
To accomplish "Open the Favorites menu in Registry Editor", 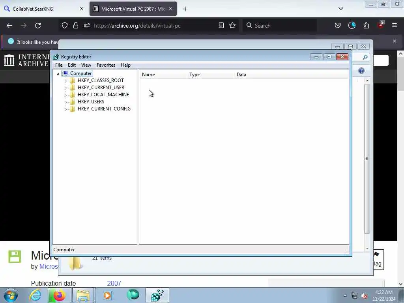I will tap(106, 65).
